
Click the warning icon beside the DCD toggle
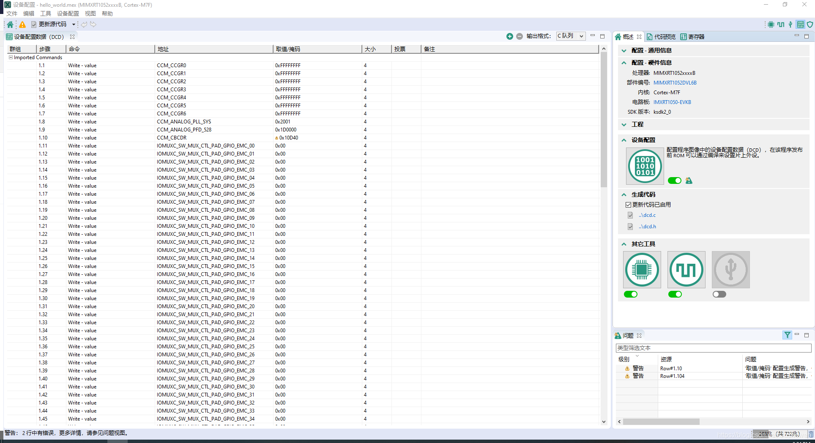[x=689, y=180]
